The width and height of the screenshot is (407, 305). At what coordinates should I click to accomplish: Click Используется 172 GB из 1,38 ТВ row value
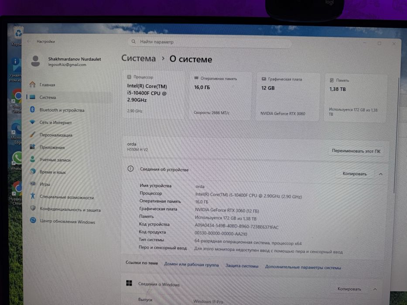click(226, 218)
